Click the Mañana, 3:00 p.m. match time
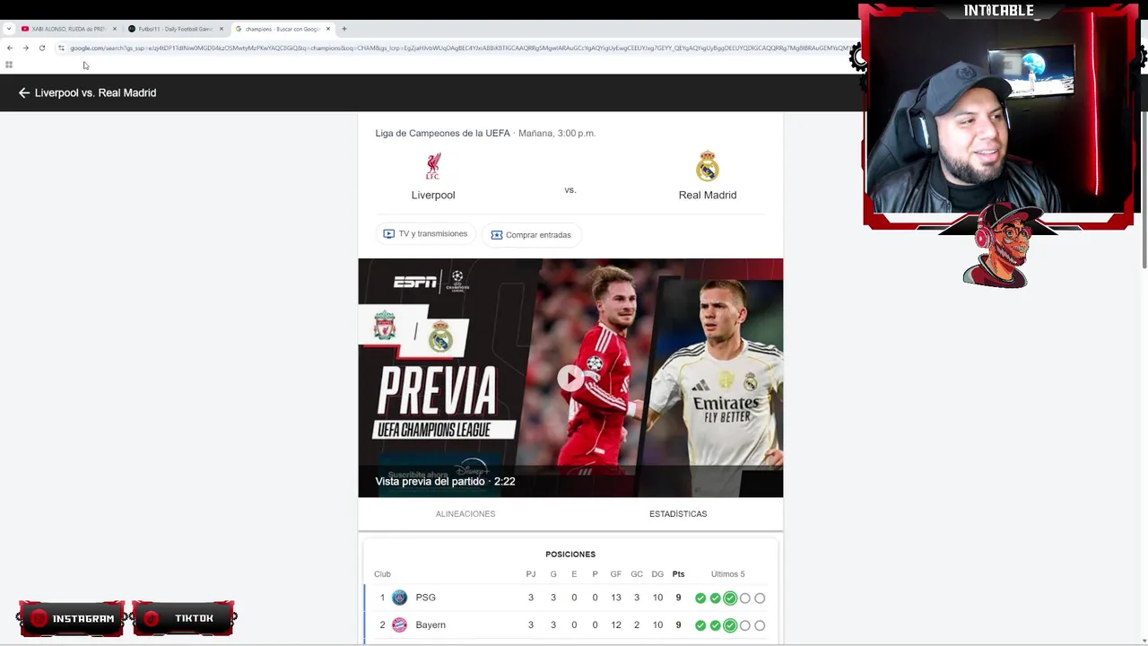 [x=557, y=133]
